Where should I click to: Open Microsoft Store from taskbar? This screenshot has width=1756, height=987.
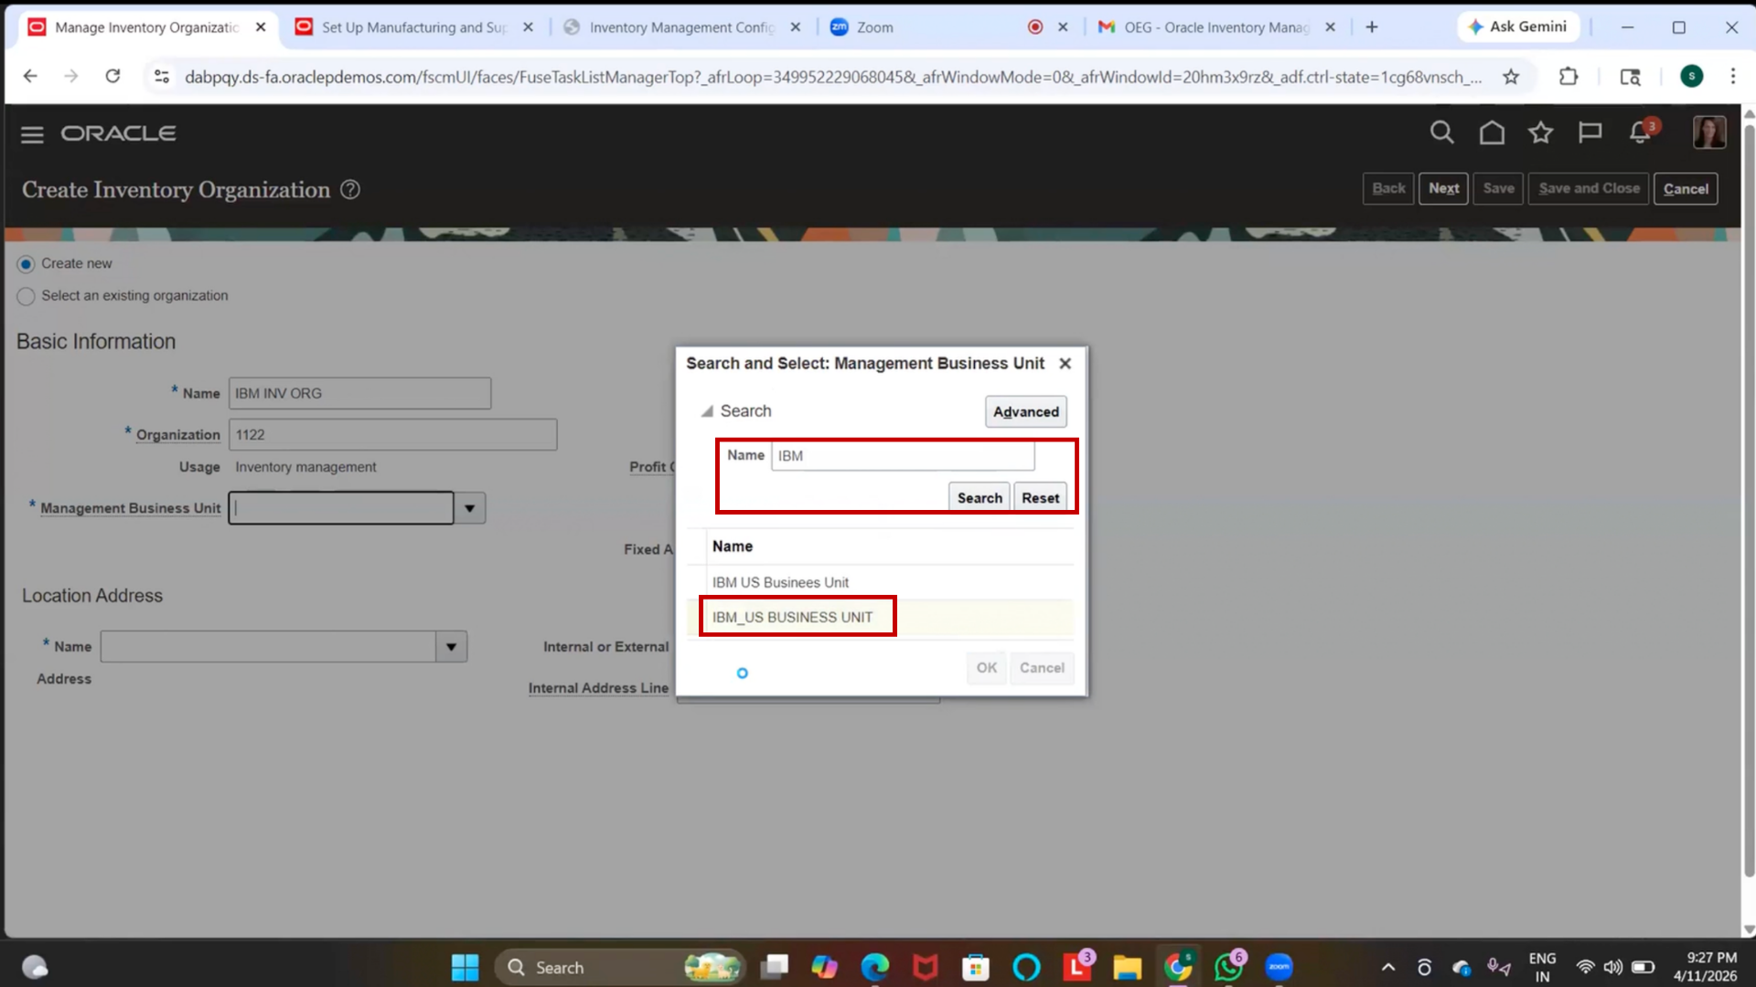(976, 967)
